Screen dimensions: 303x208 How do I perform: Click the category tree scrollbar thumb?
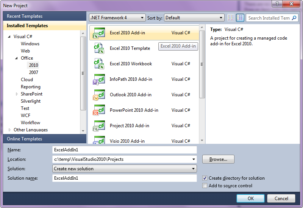[83, 73]
